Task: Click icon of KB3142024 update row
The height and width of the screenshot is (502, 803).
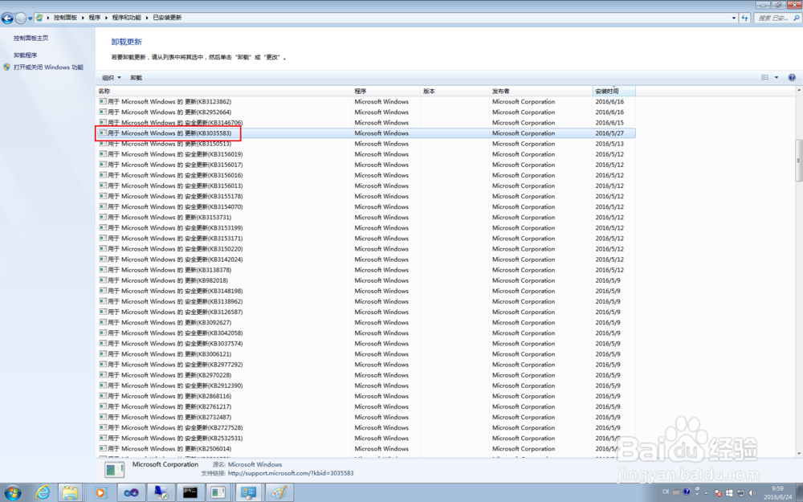Action: (103, 259)
